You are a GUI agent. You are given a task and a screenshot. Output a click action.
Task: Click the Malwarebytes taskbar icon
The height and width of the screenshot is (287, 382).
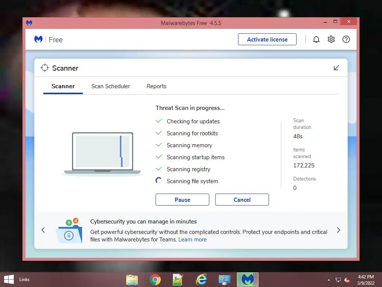(x=248, y=280)
